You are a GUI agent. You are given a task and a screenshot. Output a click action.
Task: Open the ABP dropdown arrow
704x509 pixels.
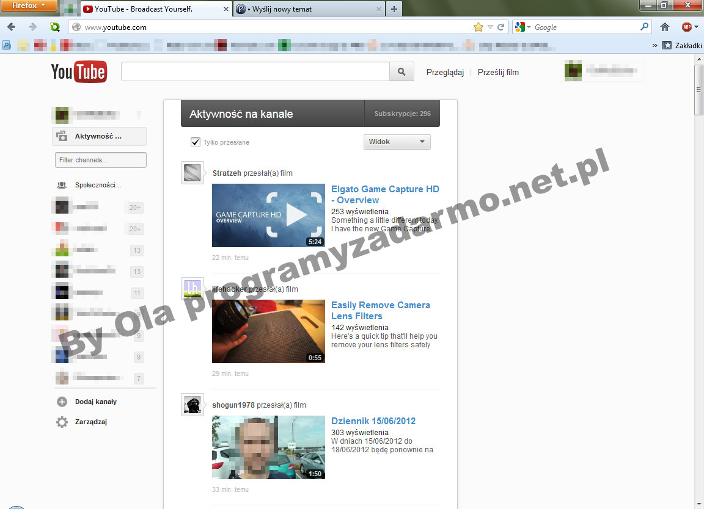(x=697, y=27)
